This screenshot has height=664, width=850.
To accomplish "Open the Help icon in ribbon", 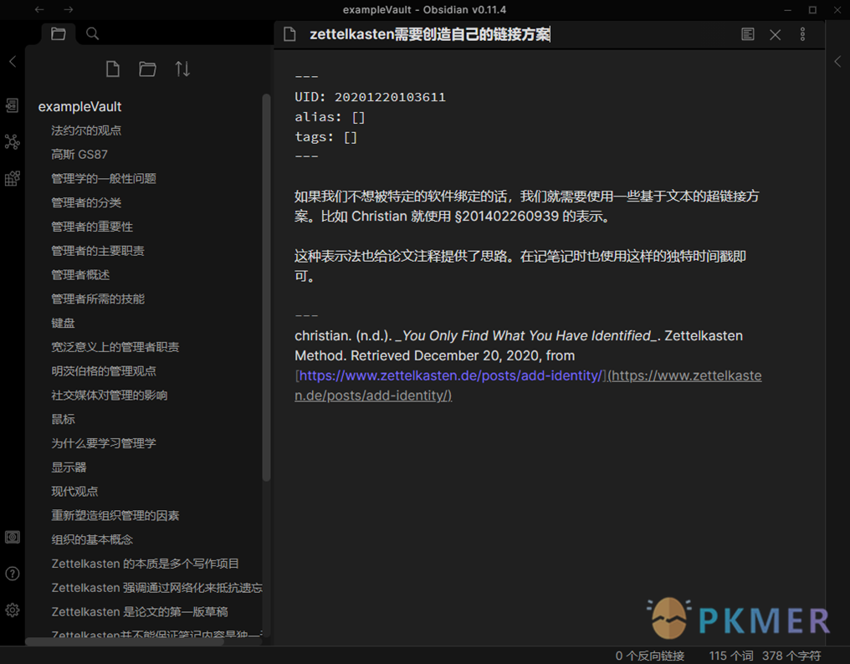I will coord(12,574).
